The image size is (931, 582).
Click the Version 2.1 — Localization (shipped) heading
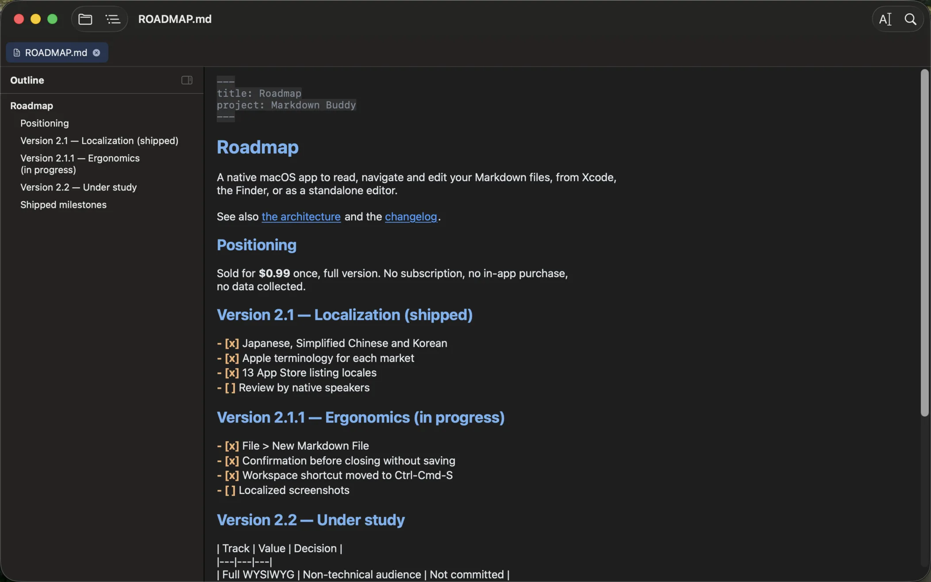[345, 315]
